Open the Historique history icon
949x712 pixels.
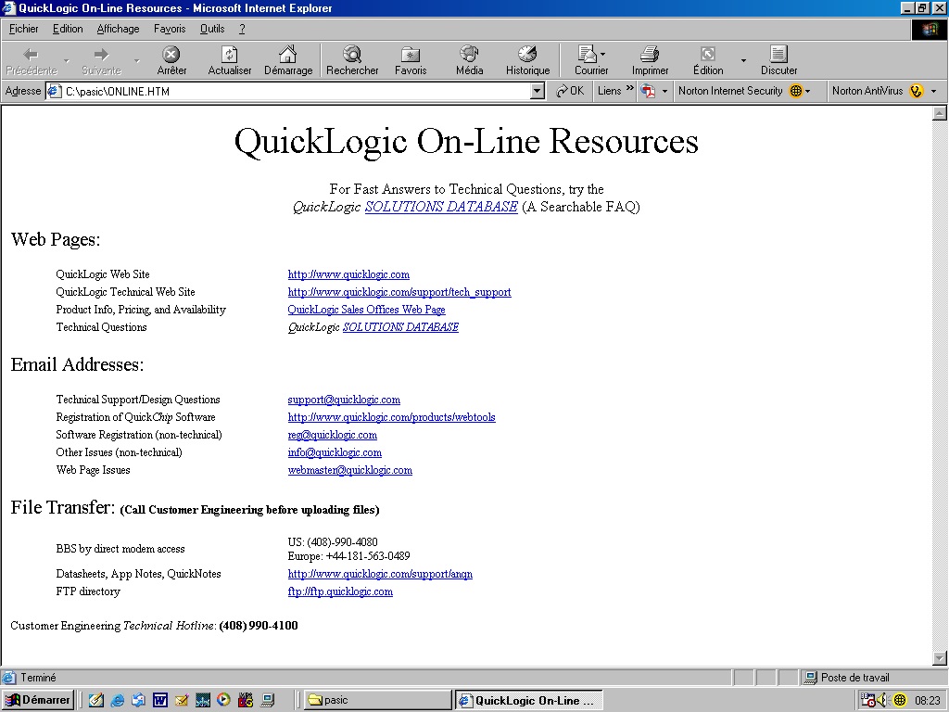527,56
